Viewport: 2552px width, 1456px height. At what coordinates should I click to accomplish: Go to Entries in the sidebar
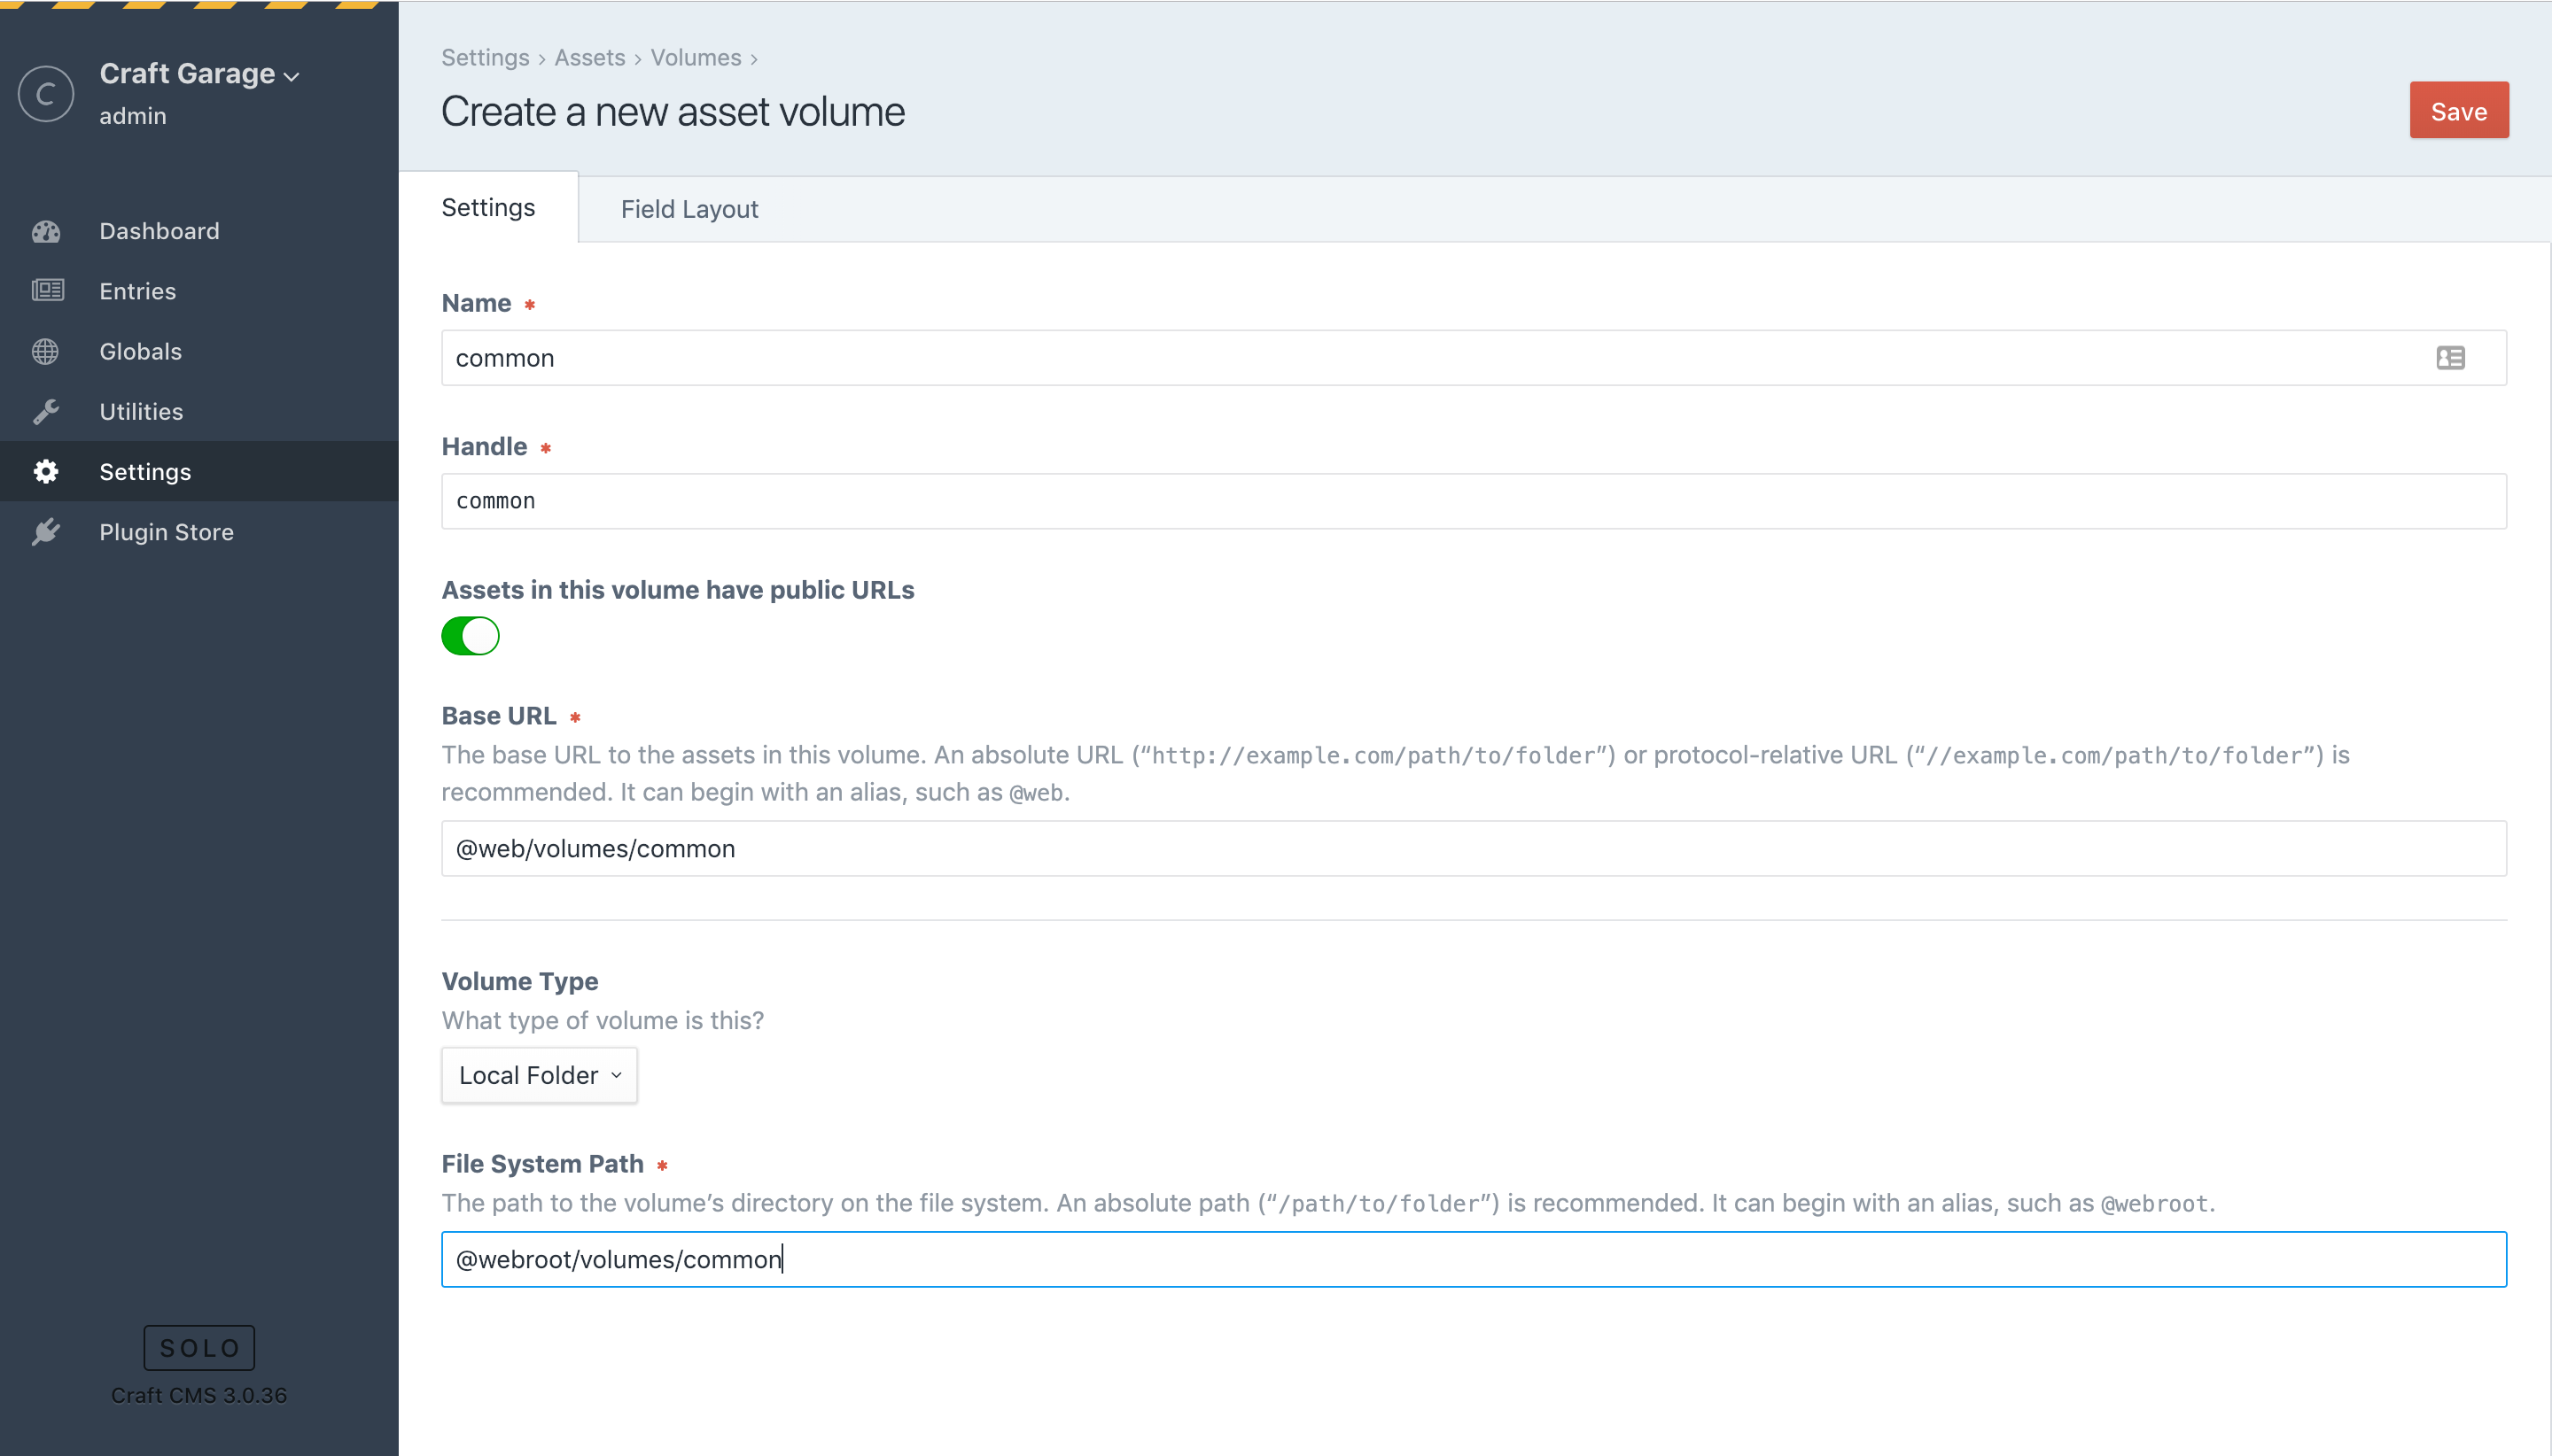point(199,291)
